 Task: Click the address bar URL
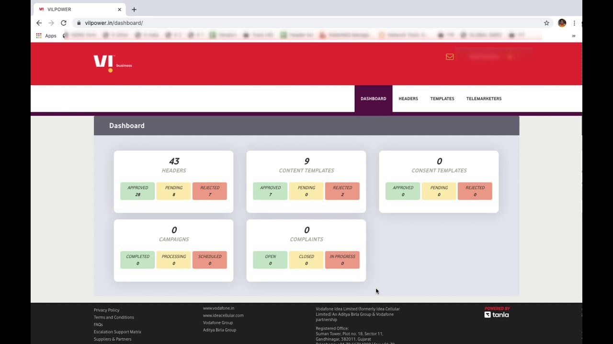tap(114, 23)
